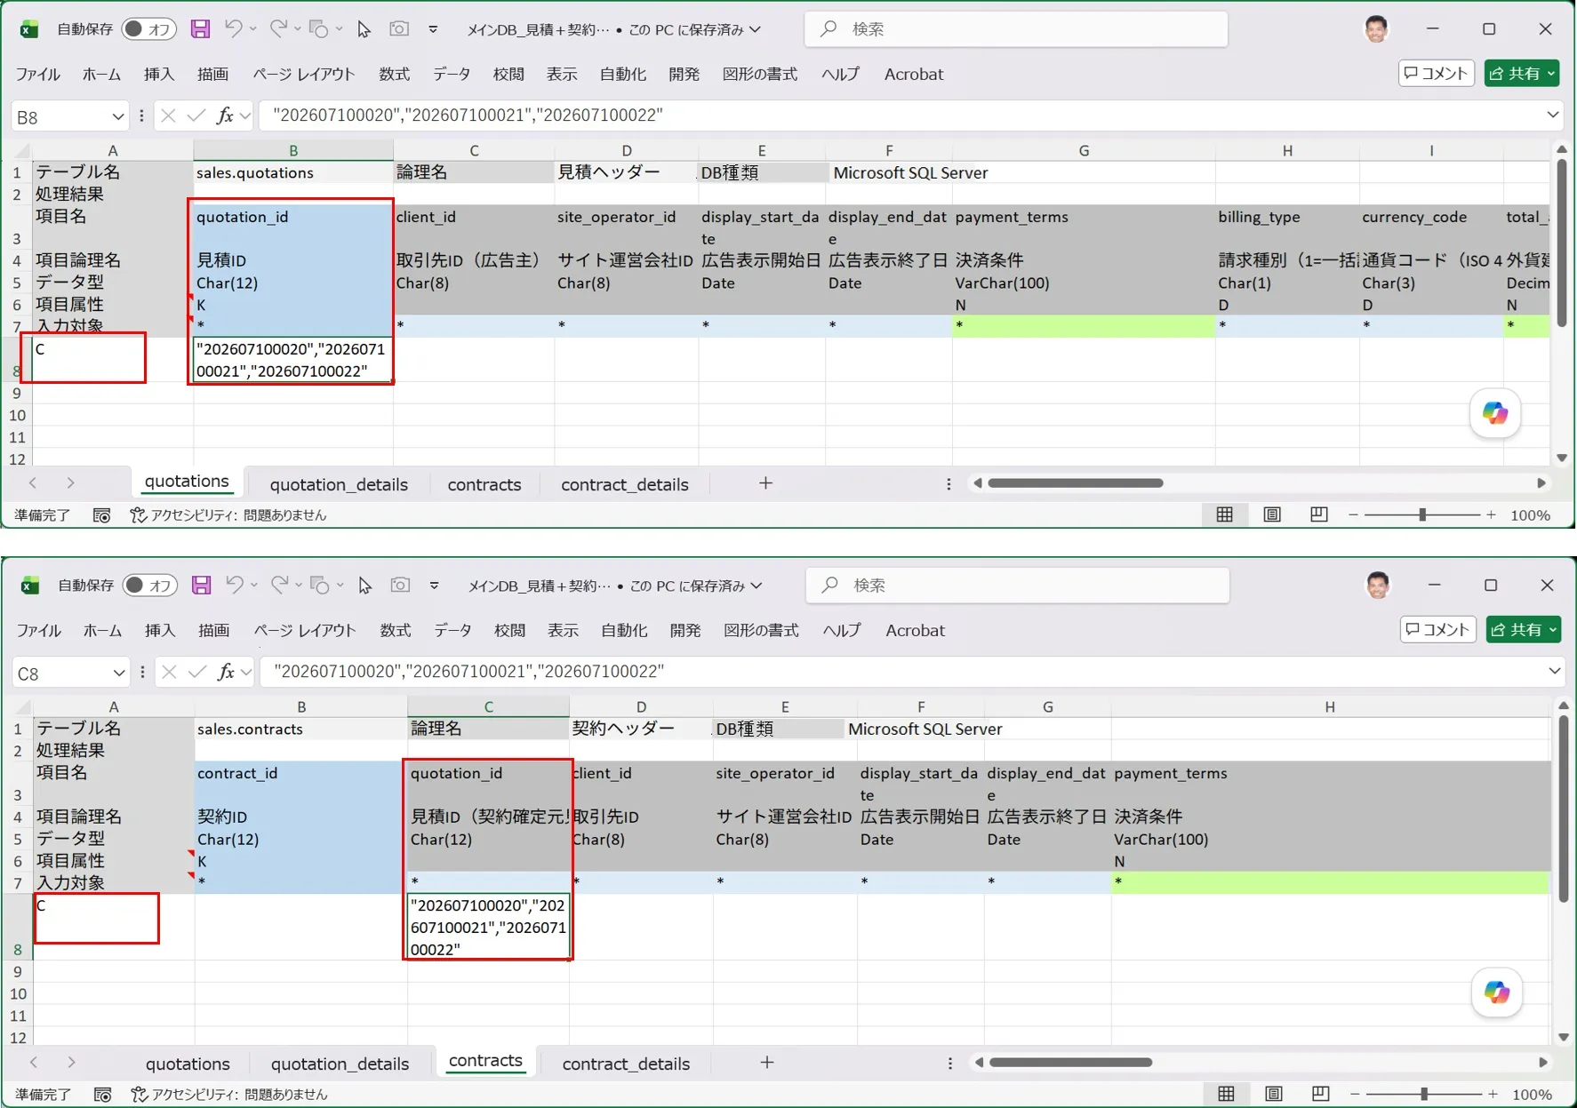
Task: Click the fx insert function icon in the bottom window
Action: coord(227,672)
